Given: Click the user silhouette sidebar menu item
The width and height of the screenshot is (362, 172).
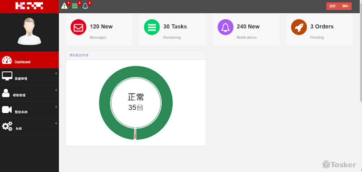Looking at the screenshot, I should click(x=6, y=93).
